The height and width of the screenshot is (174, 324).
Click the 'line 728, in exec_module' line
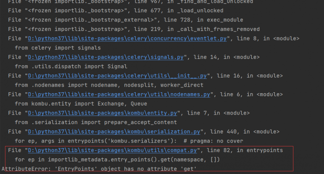(x=126, y=20)
